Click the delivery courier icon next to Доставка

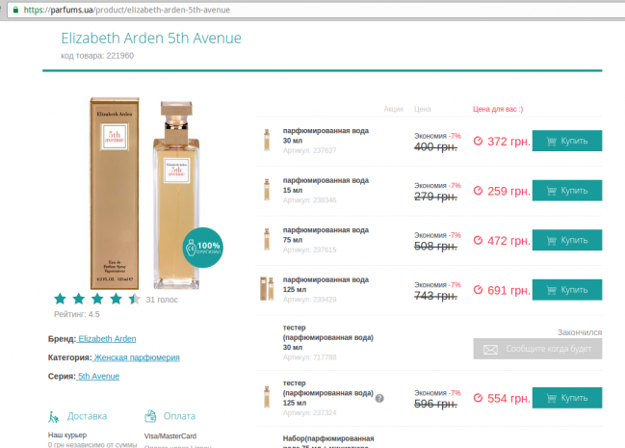coord(54,416)
